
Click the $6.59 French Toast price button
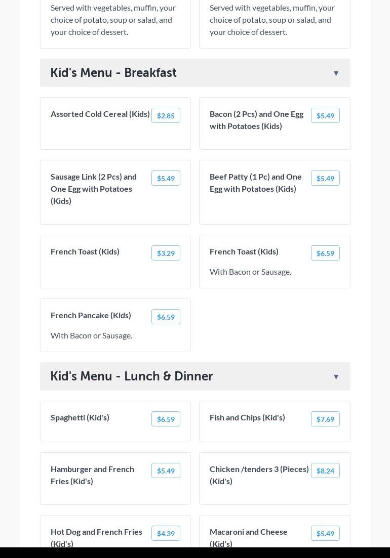click(325, 253)
